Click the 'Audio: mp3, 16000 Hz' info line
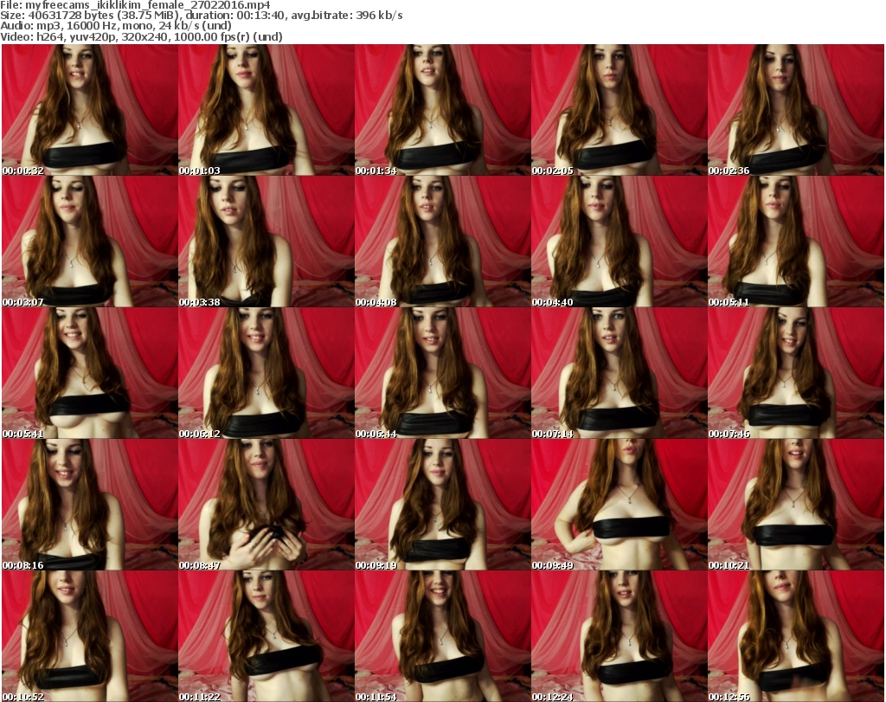Screen dimensions: 886x702 (x=116, y=26)
